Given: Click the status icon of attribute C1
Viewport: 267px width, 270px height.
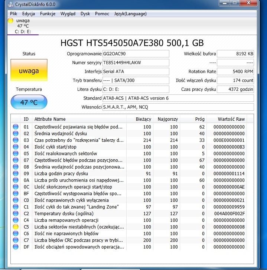Looking at the screenshot, I should (x=16, y=207).
